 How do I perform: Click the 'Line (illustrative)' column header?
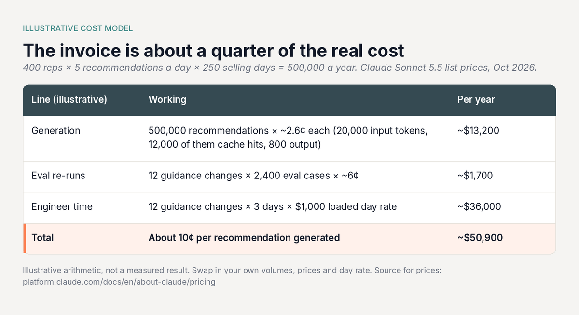(x=69, y=100)
